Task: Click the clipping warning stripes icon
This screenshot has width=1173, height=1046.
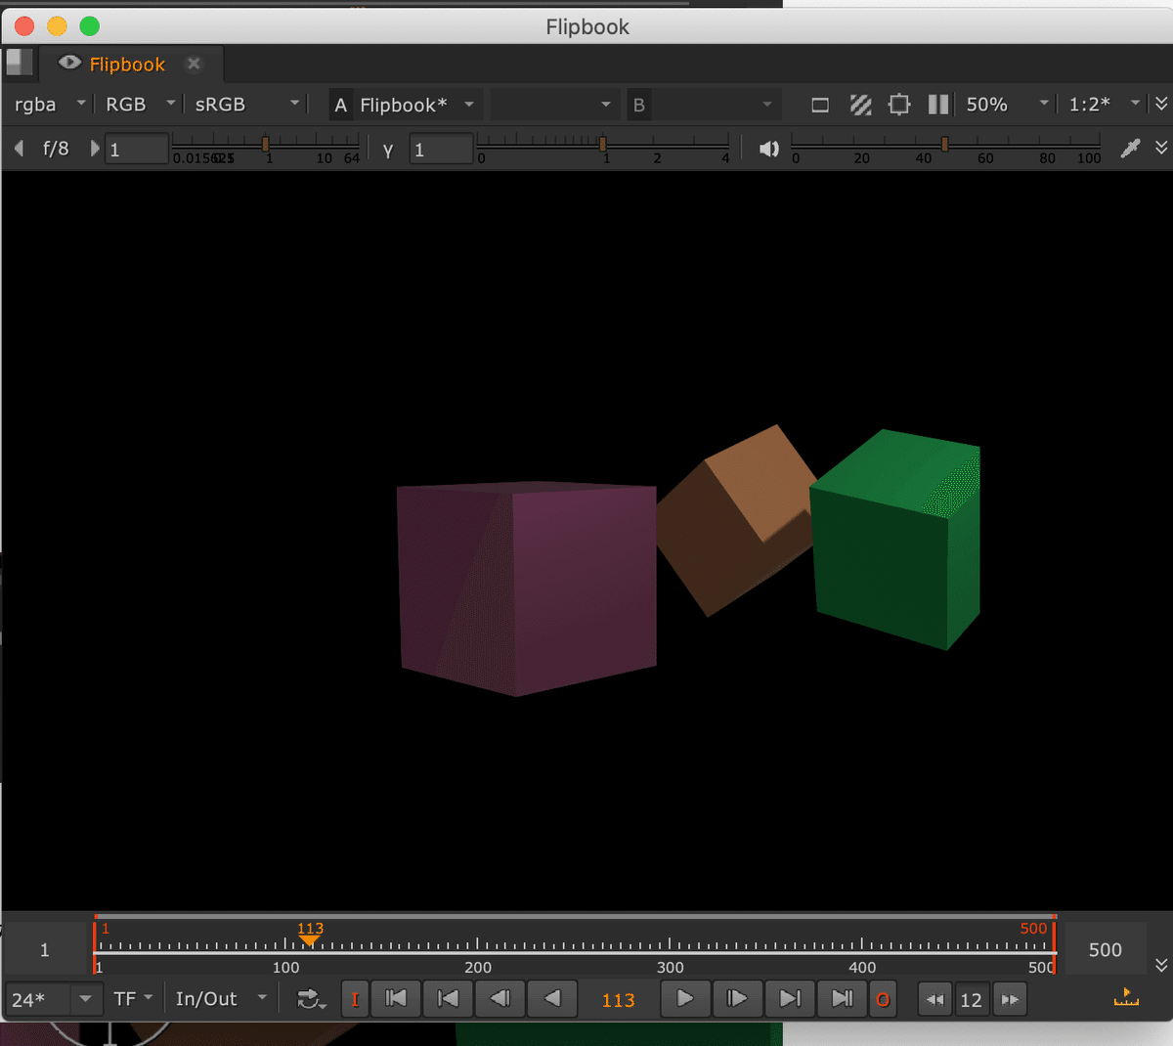Action: tap(860, 105)
